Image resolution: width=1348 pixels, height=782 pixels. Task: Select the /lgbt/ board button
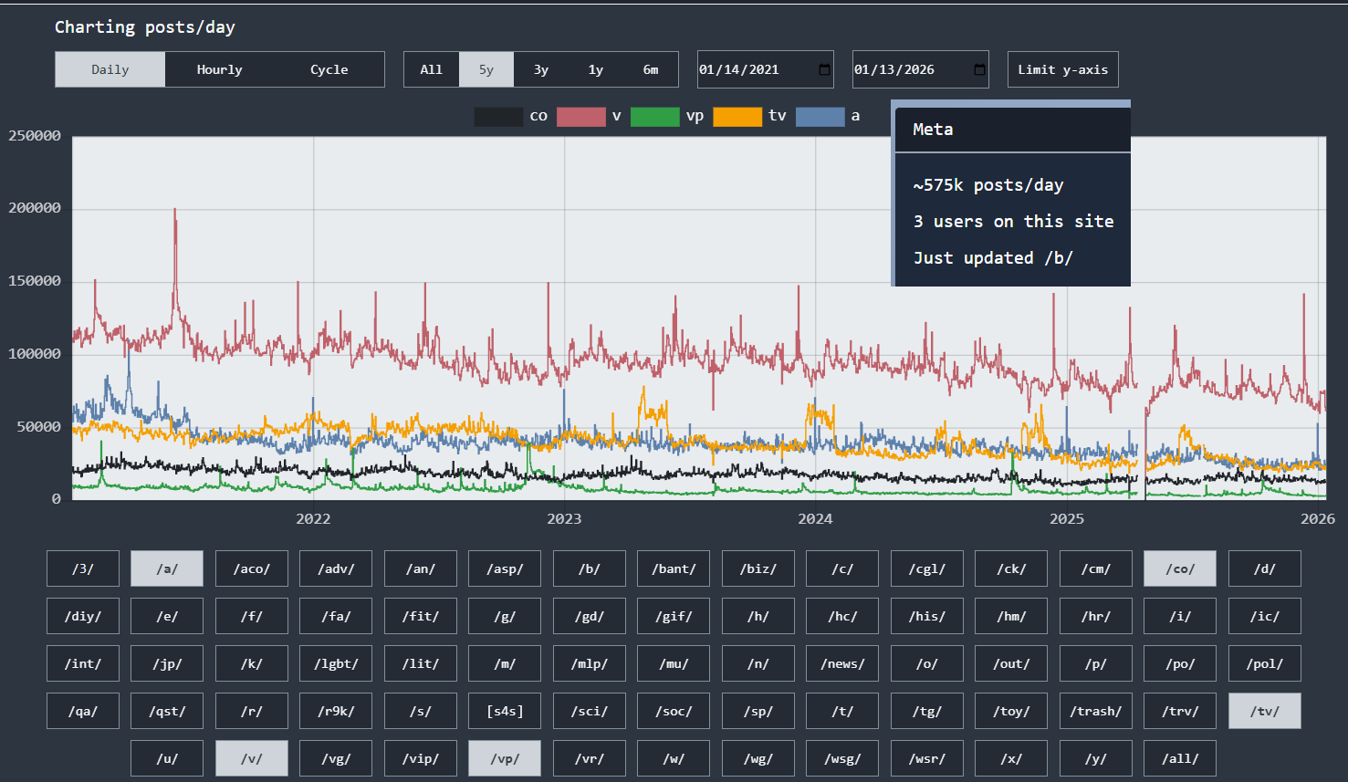click(336, 663)
